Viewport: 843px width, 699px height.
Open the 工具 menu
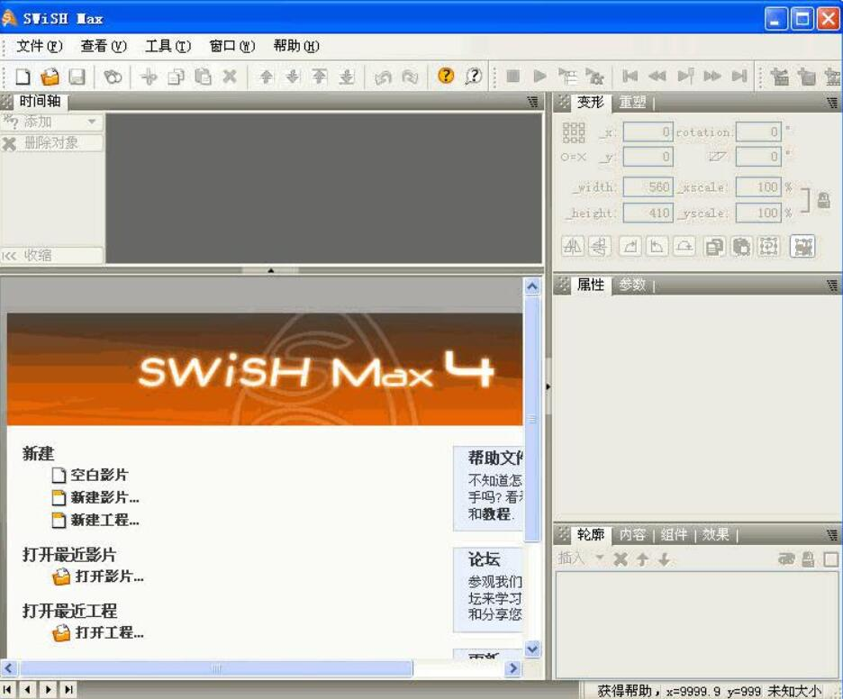click(x=167, y=46)
